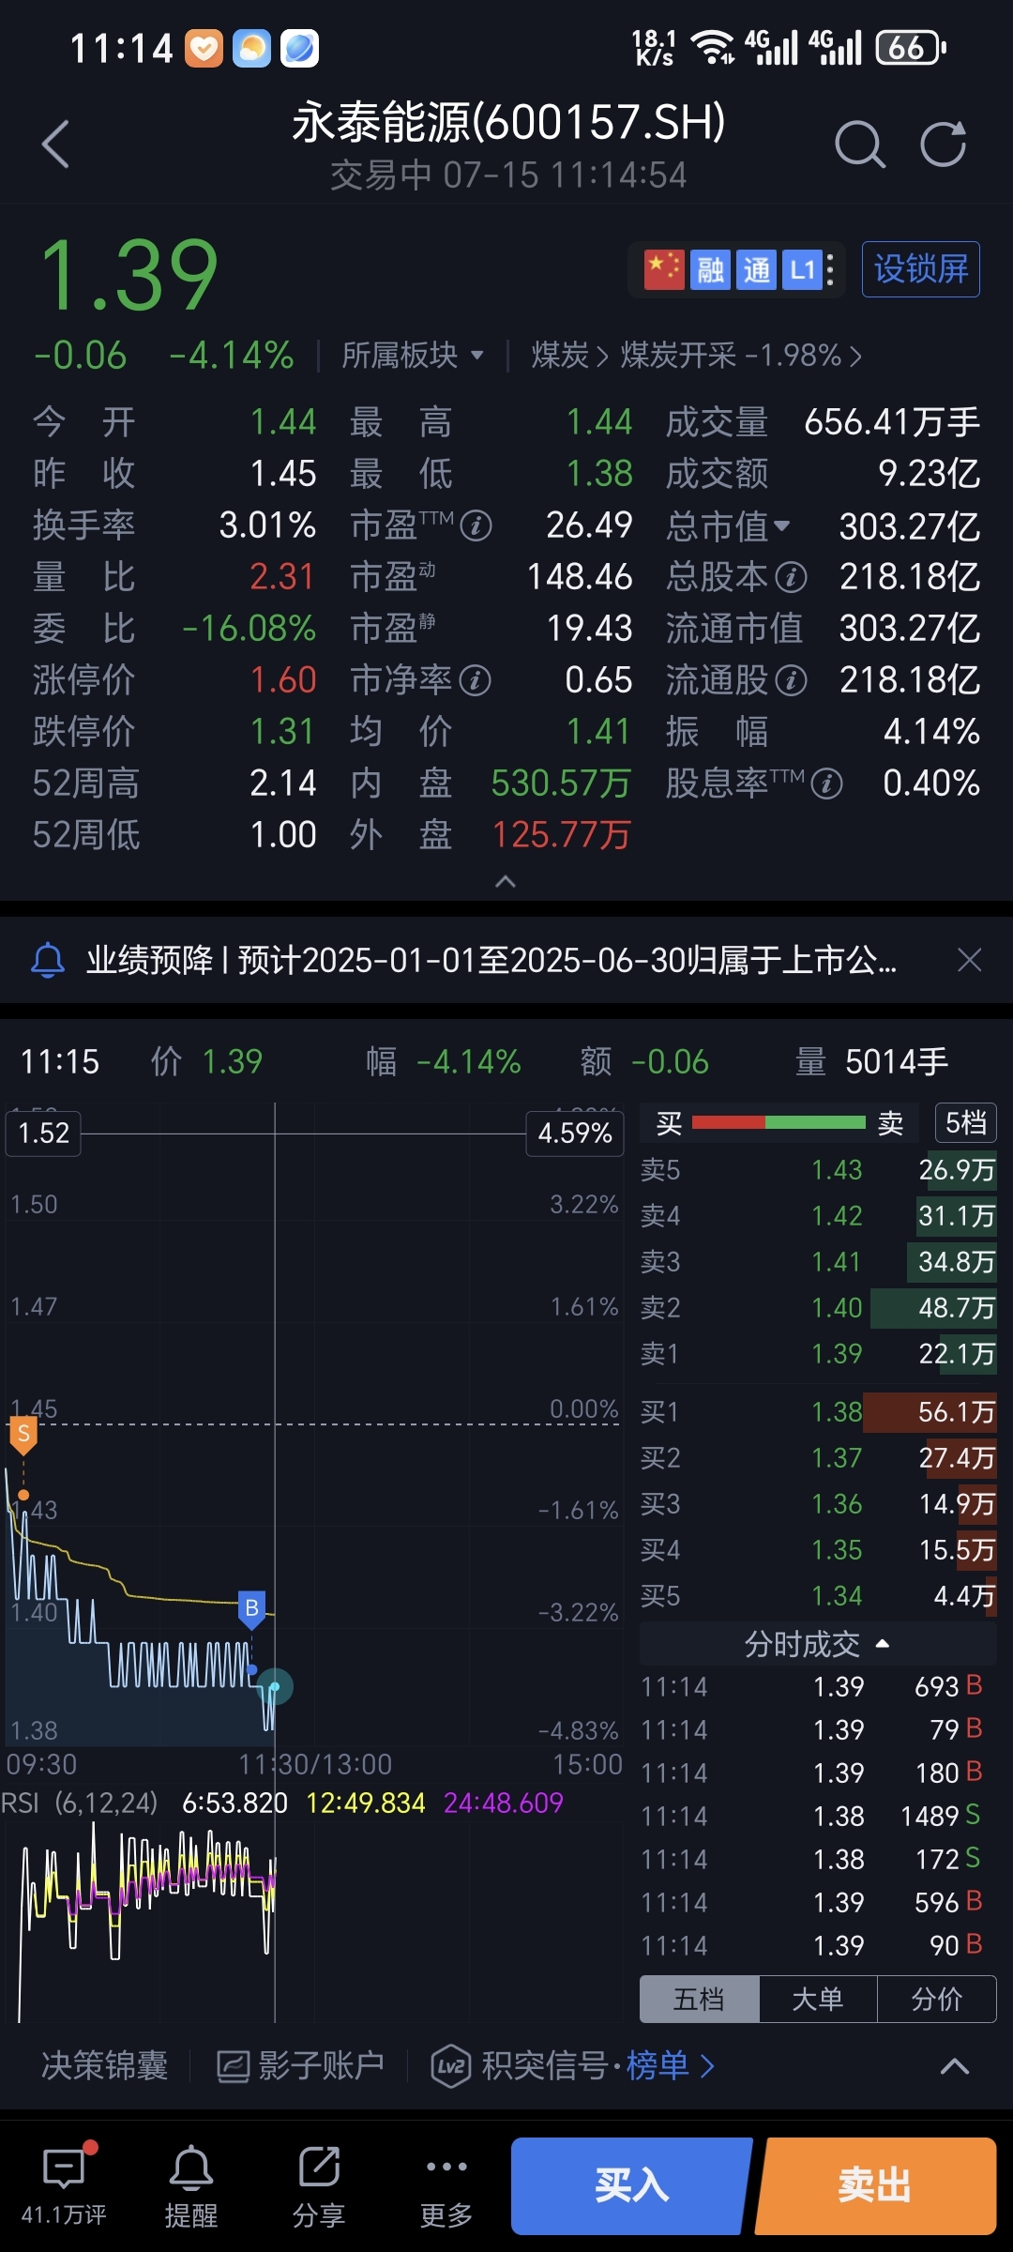Open the 41.1万评 comments

coord(64,2186)
